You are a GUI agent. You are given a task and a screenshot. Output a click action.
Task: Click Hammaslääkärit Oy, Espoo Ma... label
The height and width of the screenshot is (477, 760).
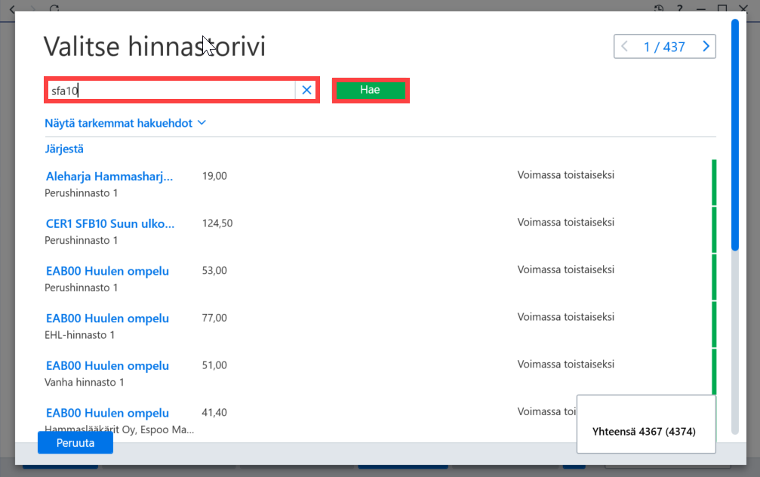[x=119, y=429]
